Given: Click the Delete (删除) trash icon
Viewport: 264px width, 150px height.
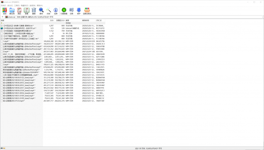Looking at the screenshot, I should (34, 11).
